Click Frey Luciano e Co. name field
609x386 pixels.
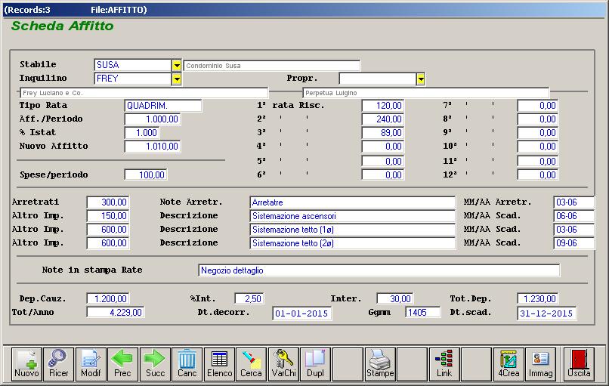point(144,93)
